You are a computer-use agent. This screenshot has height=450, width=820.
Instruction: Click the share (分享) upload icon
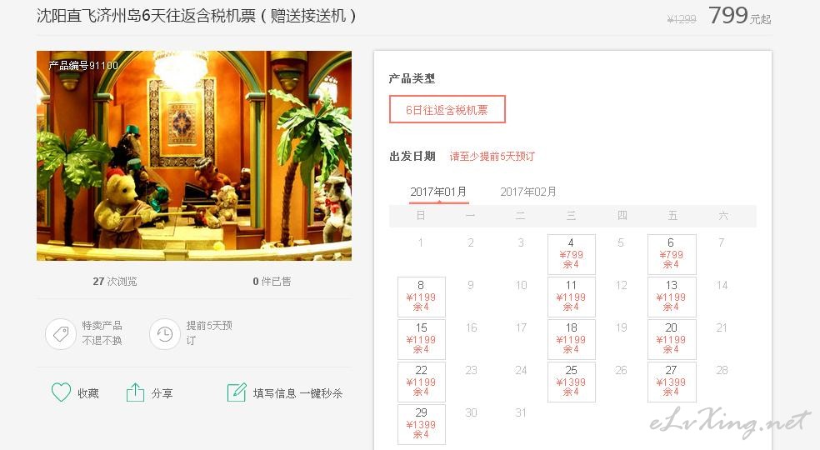click(135, 392)
